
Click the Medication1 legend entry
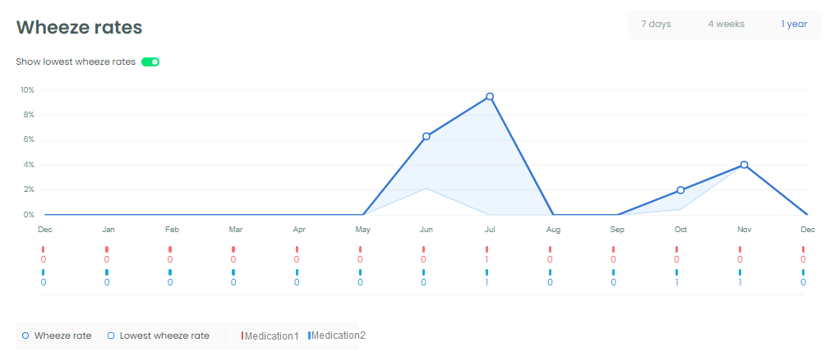(270, 335)
